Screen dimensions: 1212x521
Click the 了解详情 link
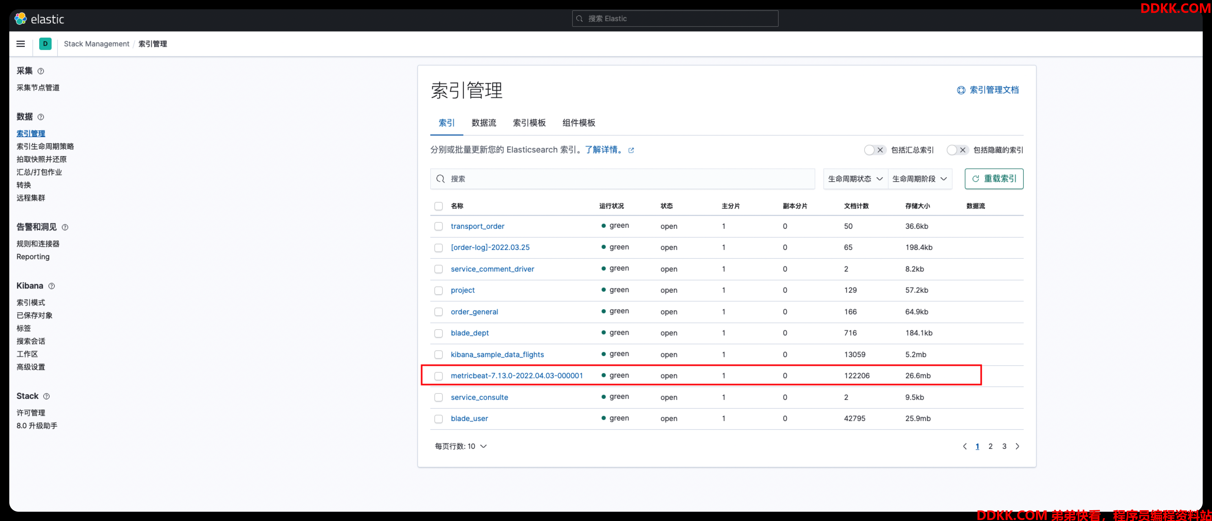coord(605,150)
